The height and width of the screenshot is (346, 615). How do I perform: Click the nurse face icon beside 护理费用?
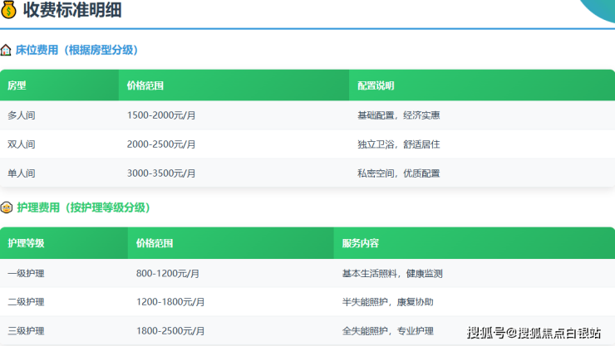(7, 207)
